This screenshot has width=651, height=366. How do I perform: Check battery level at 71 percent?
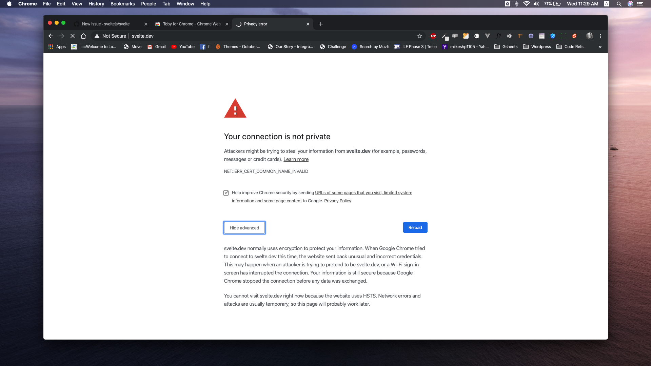[549, 4]
